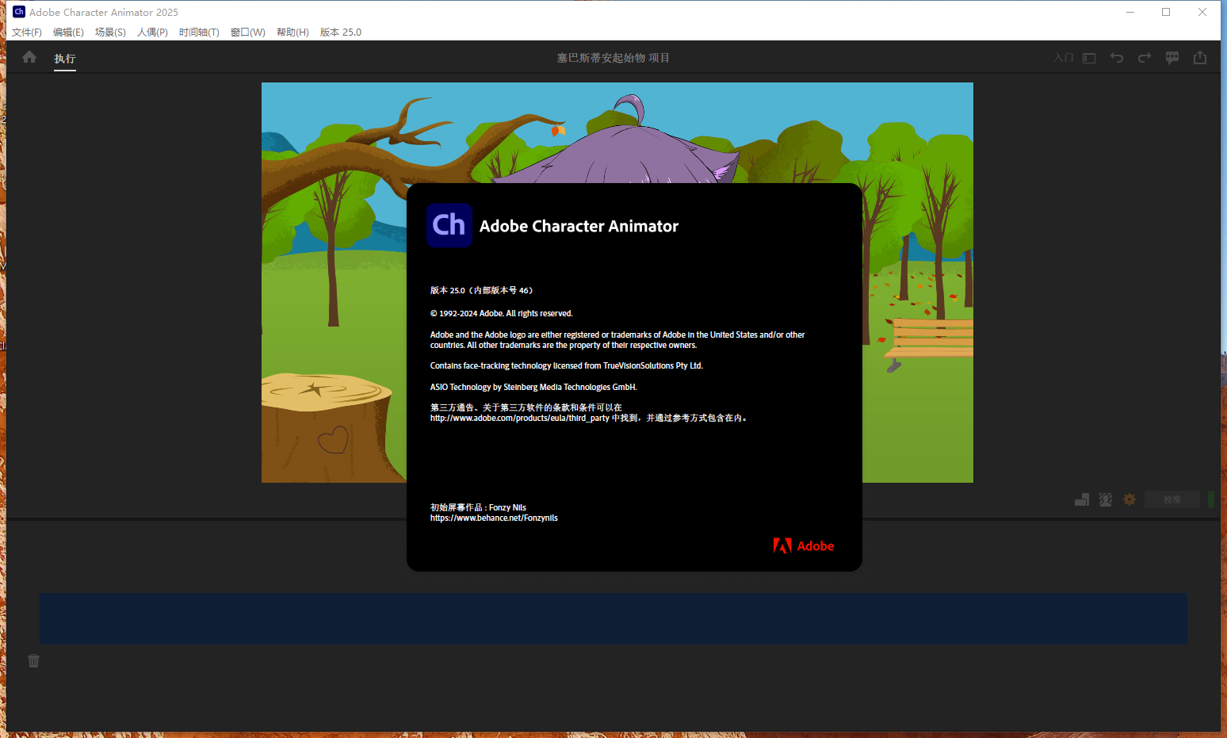Click the trash icon below the timeline
Screen dimensions: 1227x738
pyautogui.click(x=33, y=660)
